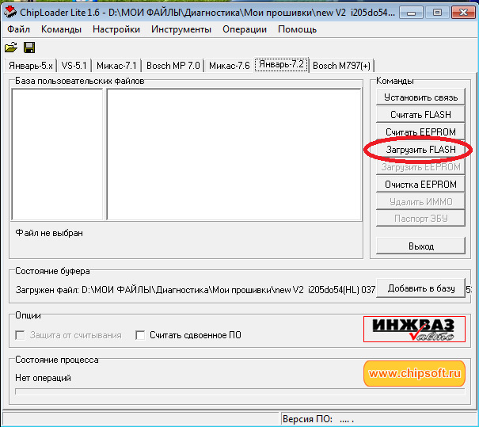479x427 pixels.
Task: Open the Настройки menu
Action: [116, 29]
